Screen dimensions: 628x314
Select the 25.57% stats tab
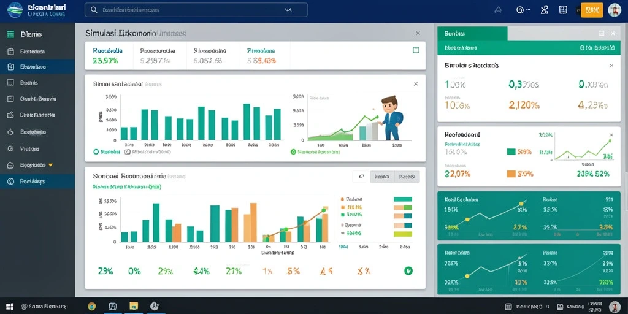[107, 56]
